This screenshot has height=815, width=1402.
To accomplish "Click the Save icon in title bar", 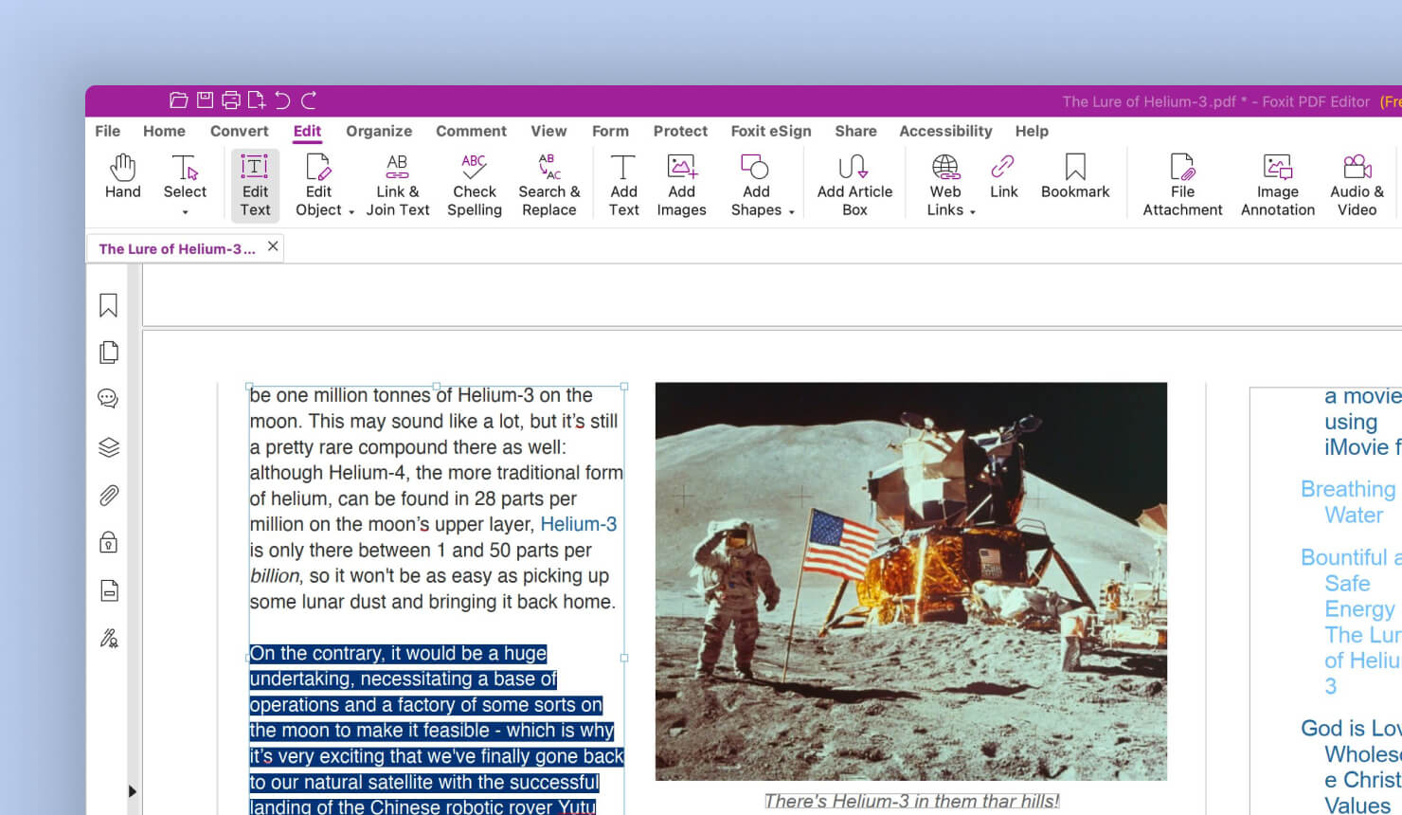I will click(x=205, y=100).
